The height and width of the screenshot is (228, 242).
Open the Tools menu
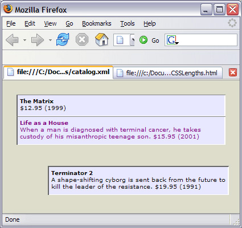(x=128, y=23)
